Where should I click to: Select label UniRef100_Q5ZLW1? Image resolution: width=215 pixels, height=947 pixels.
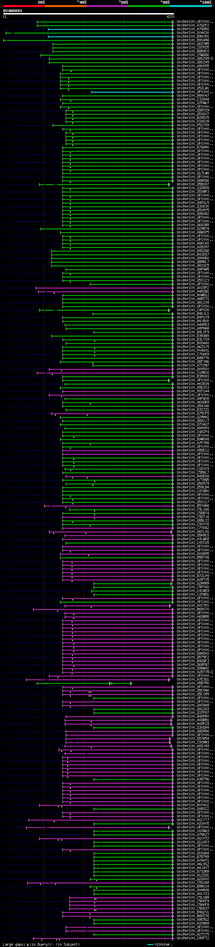(x=193, y=88)
